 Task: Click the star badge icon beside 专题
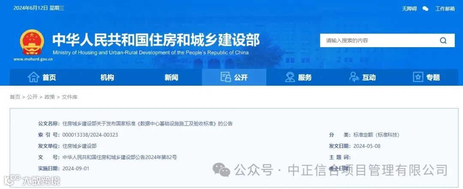tap(418, 77)
